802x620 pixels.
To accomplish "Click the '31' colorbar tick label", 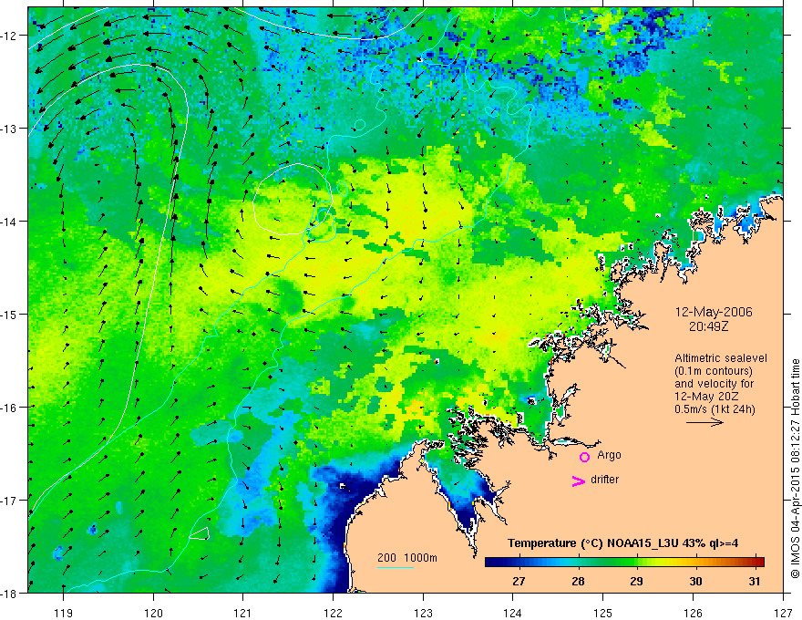I will click(x=755, y=581).
